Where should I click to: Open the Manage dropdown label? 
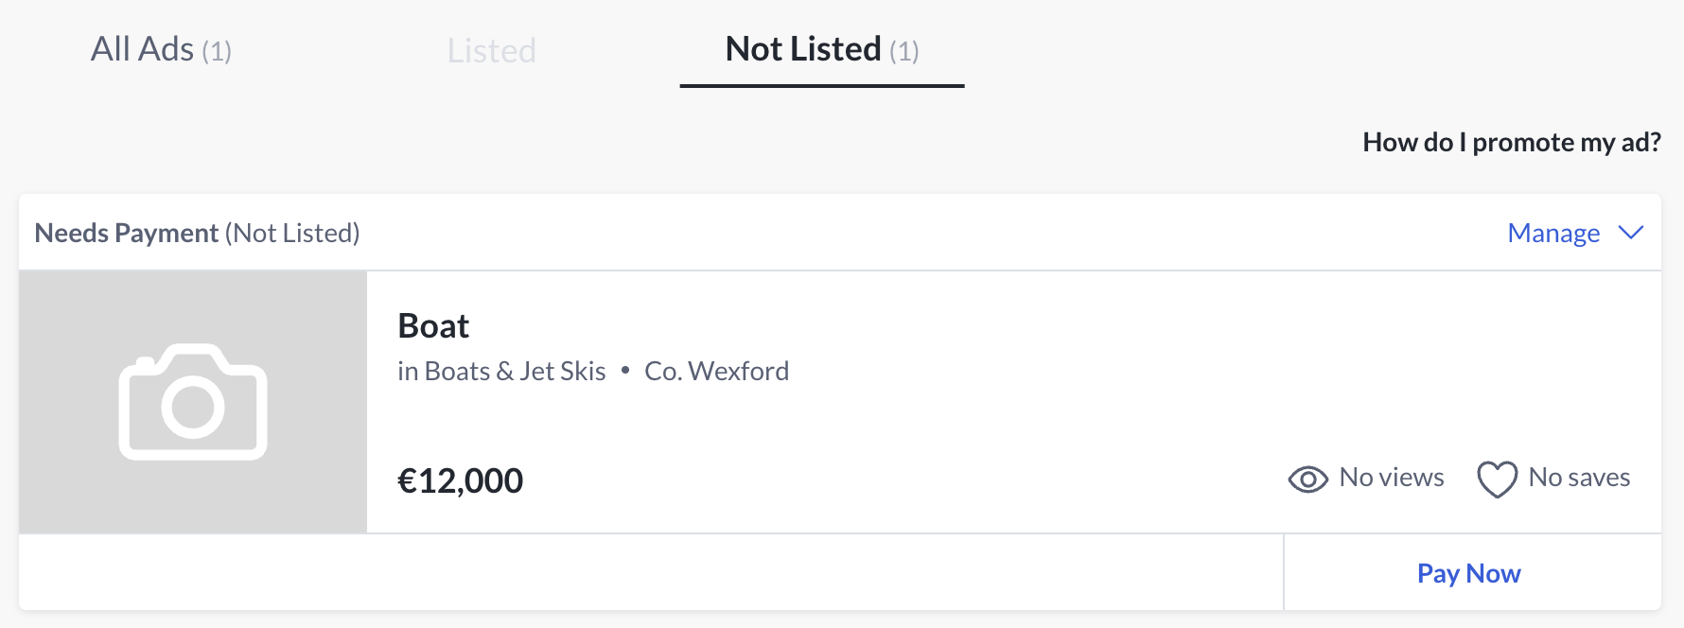coord(1552,233)
